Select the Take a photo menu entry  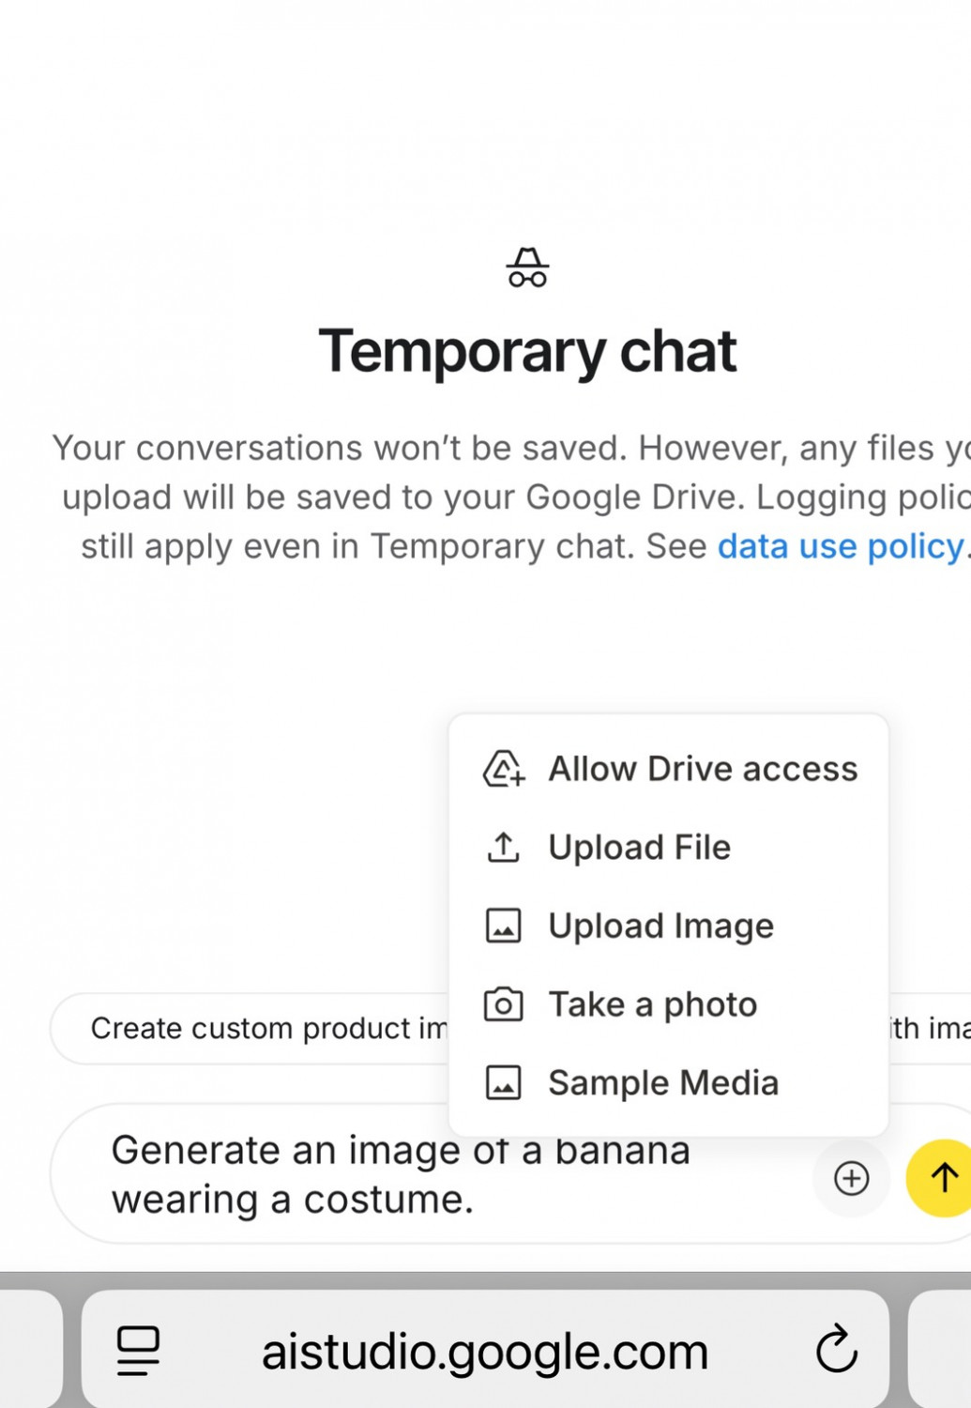coord(652,1004)
